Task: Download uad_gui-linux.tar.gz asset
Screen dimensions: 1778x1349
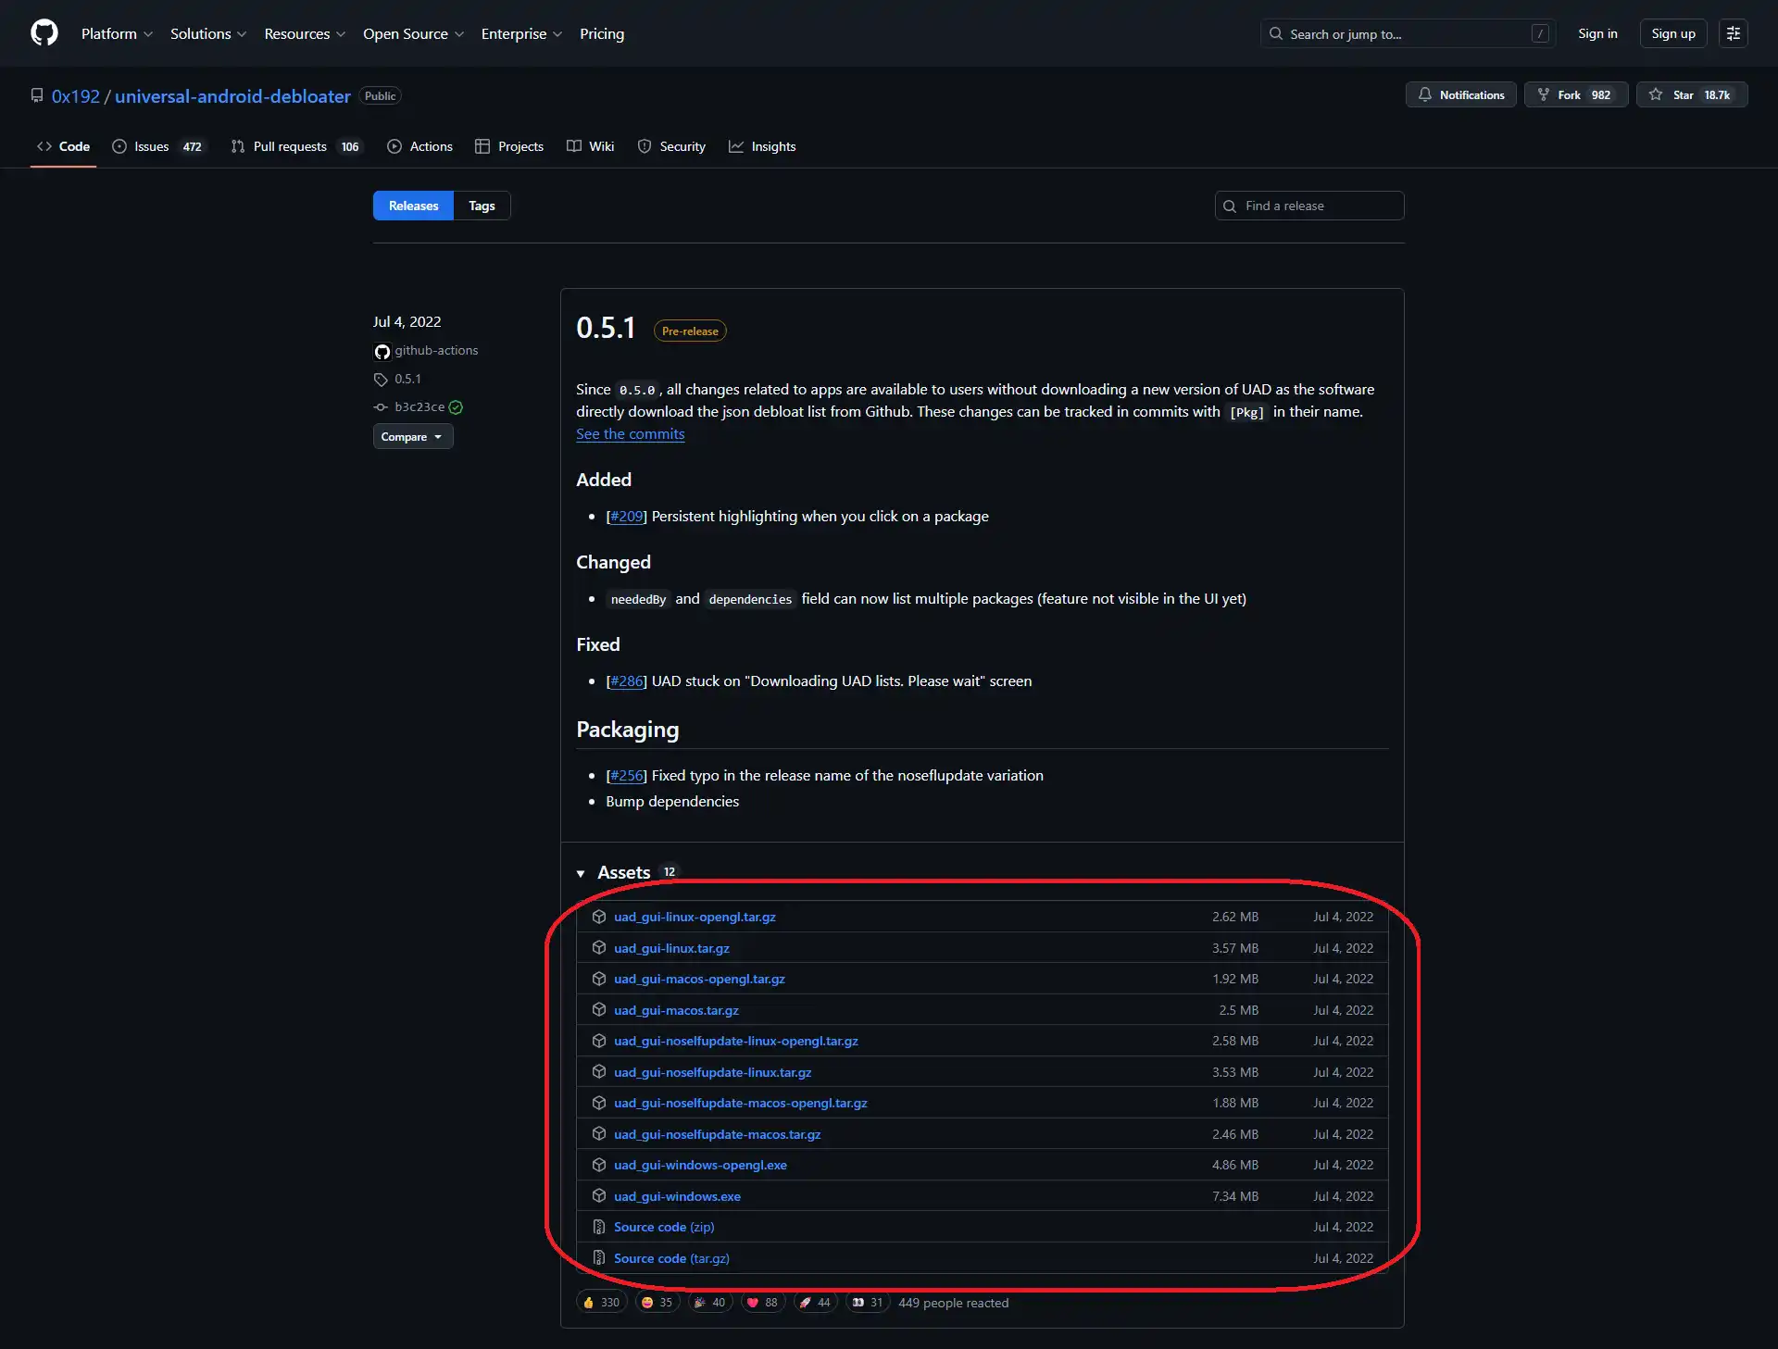Action: point(671,948)
